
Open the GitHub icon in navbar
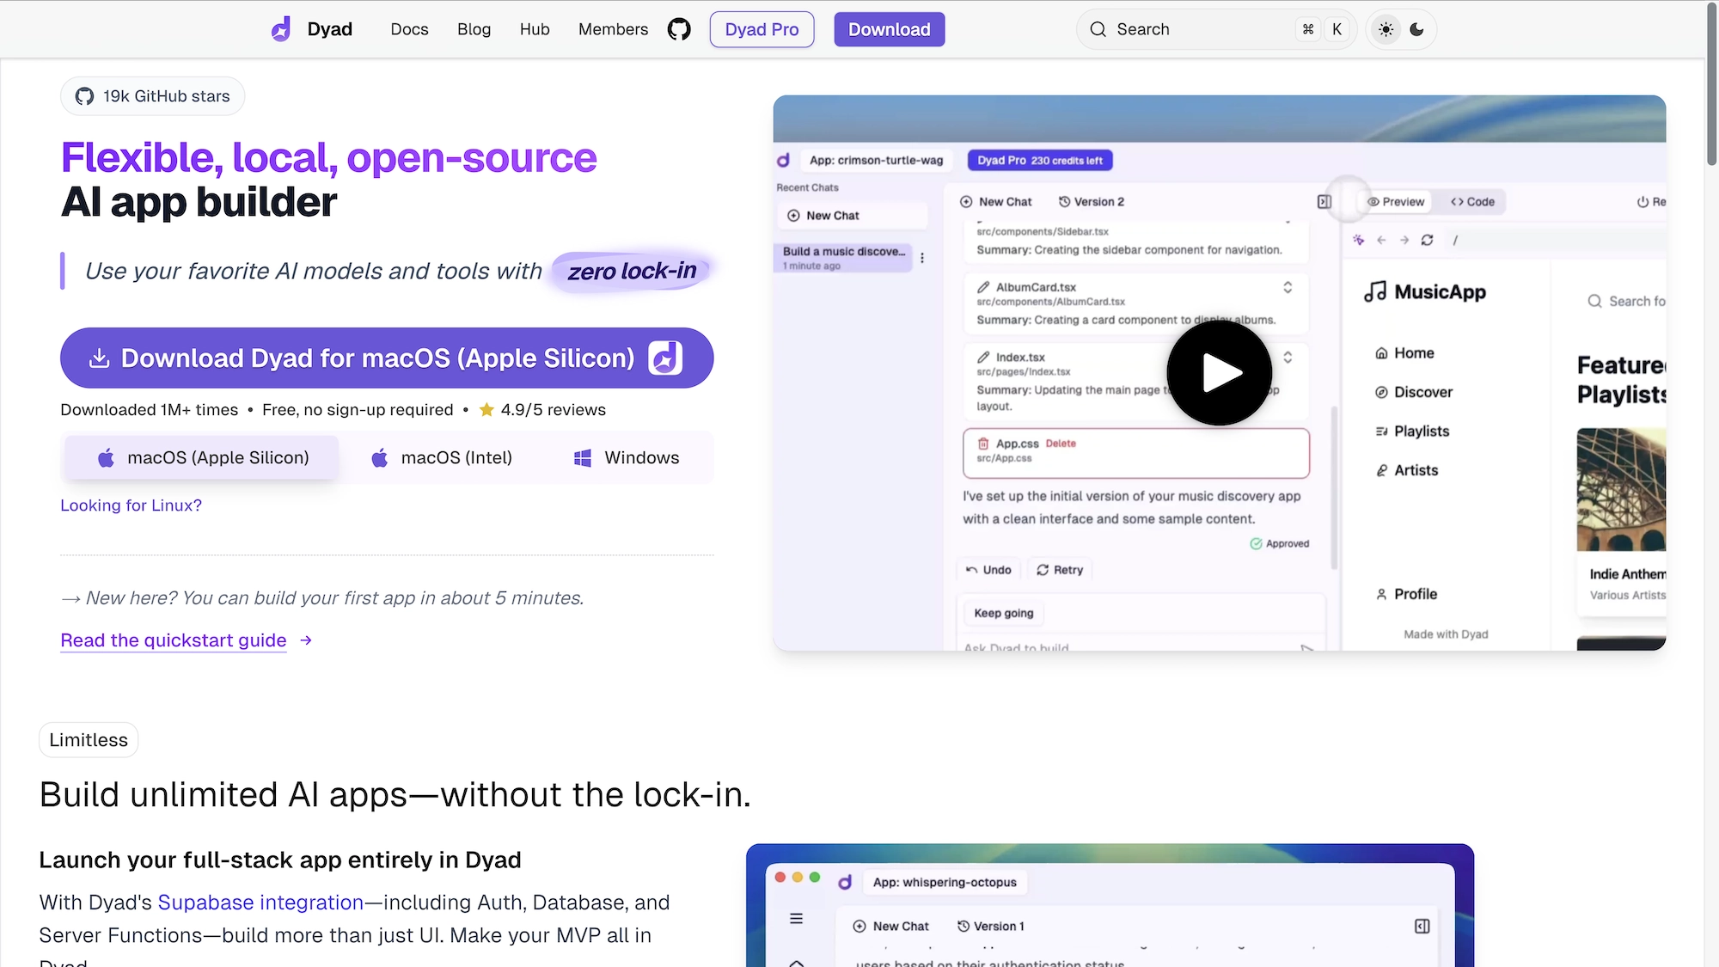click(x=679, y=29)
